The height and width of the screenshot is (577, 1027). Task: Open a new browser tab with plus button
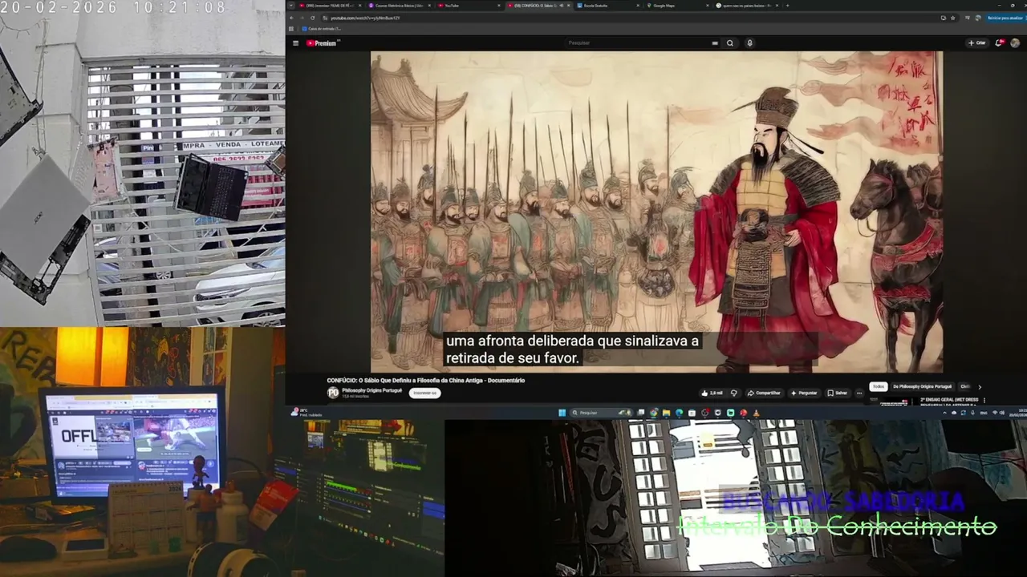pyautogui.click(x=787, y=6)
